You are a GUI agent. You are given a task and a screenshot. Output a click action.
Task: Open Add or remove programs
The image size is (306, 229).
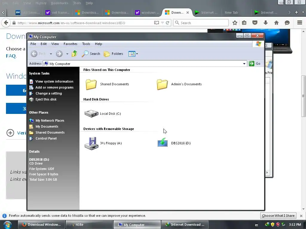click(x=54, y=87)
